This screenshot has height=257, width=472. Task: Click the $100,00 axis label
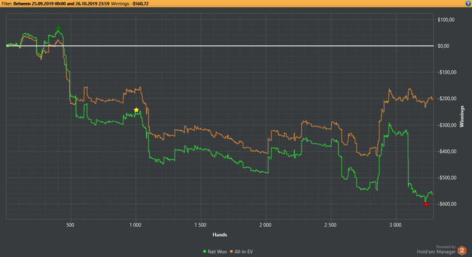click(x=446, y=20)
